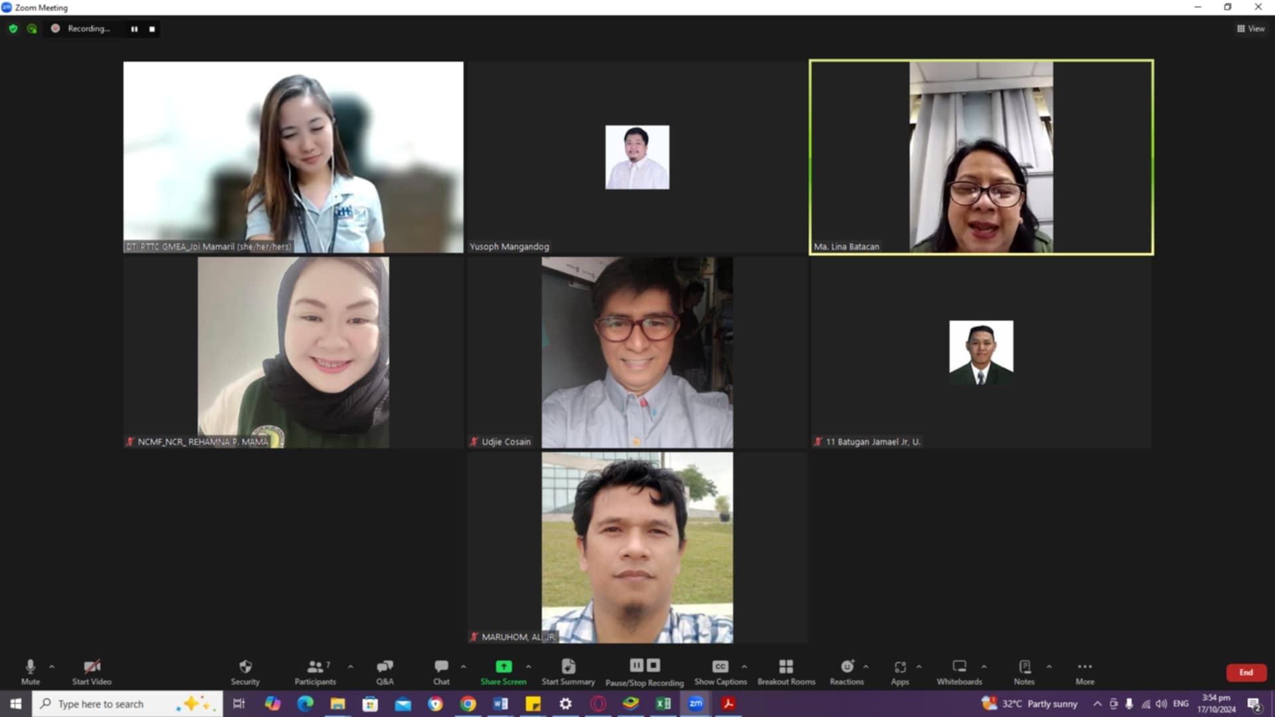The image size is (1275, 717).
Task: Expand audio options arrow beside Mute
Action: coord(52,667)
